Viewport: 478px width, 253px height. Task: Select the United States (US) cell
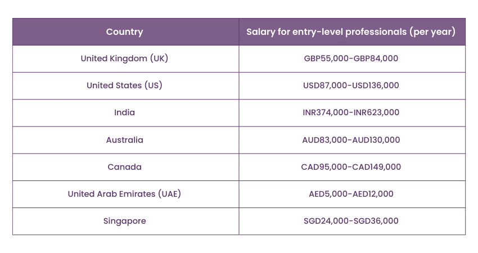coord(124,85)
